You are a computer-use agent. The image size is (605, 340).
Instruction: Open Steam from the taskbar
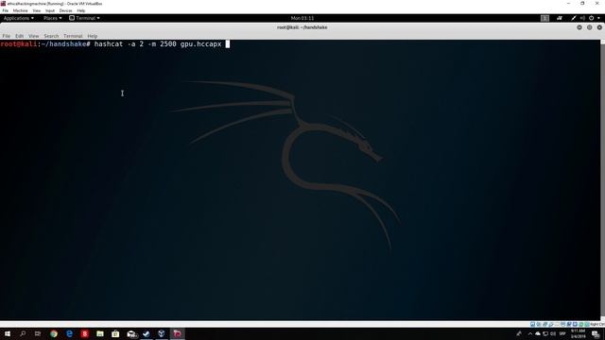[x=147, y=333]
